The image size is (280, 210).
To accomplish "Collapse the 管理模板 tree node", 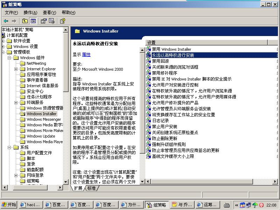I will (3, 52).
